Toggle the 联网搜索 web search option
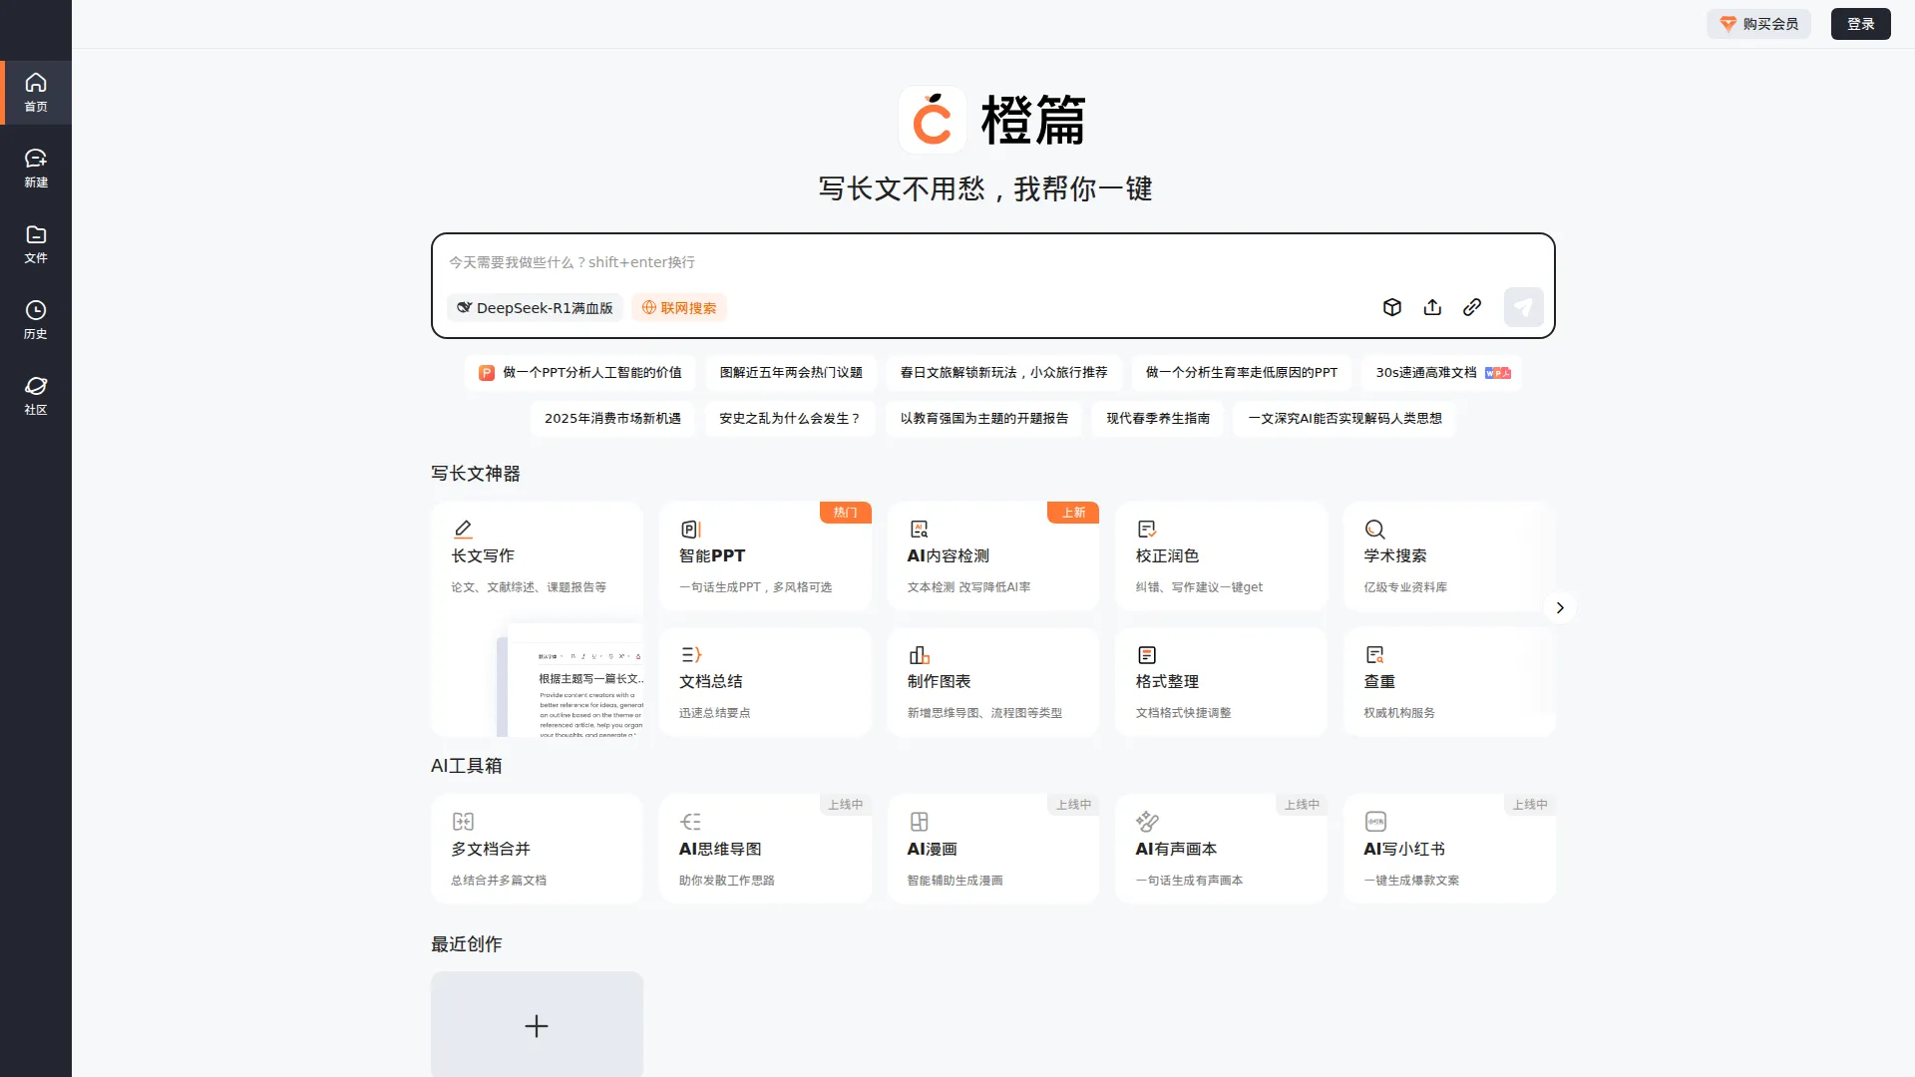 pyautogui.click(x=679, y=307)
